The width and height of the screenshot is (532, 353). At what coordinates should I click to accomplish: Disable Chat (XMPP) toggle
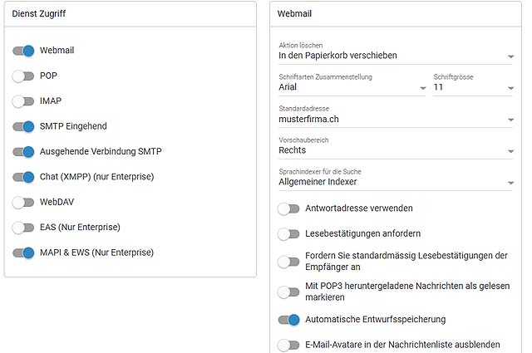pyautogui.click(x=23, y=177)
